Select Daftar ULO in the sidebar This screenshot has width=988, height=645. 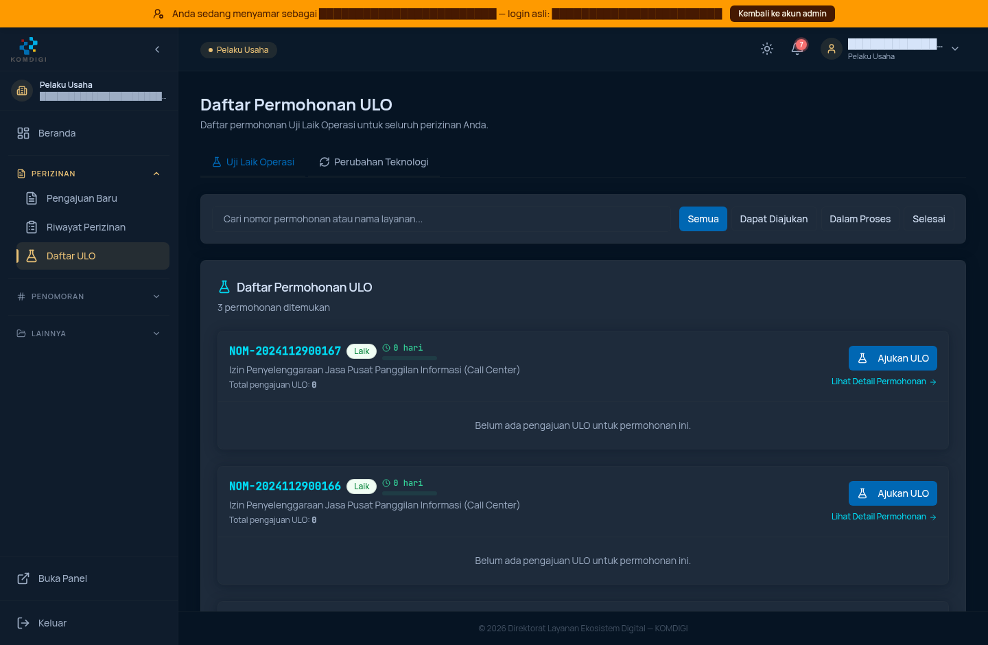point(93,256)
